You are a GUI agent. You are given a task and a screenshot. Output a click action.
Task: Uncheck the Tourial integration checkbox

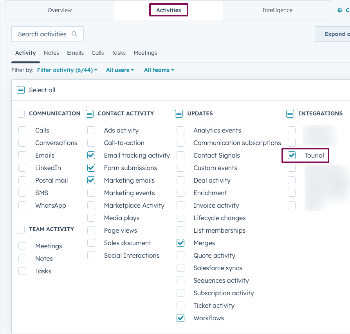pos(292,156)
